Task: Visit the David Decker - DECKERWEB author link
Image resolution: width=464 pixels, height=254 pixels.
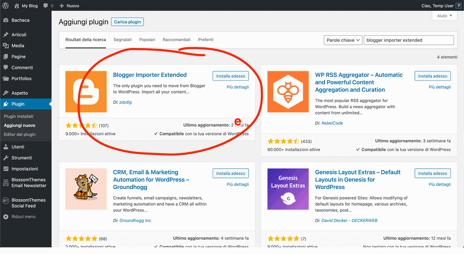Action: (349, 221)
